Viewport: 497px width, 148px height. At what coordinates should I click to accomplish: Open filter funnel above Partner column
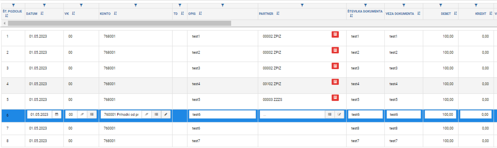point(302,5)
